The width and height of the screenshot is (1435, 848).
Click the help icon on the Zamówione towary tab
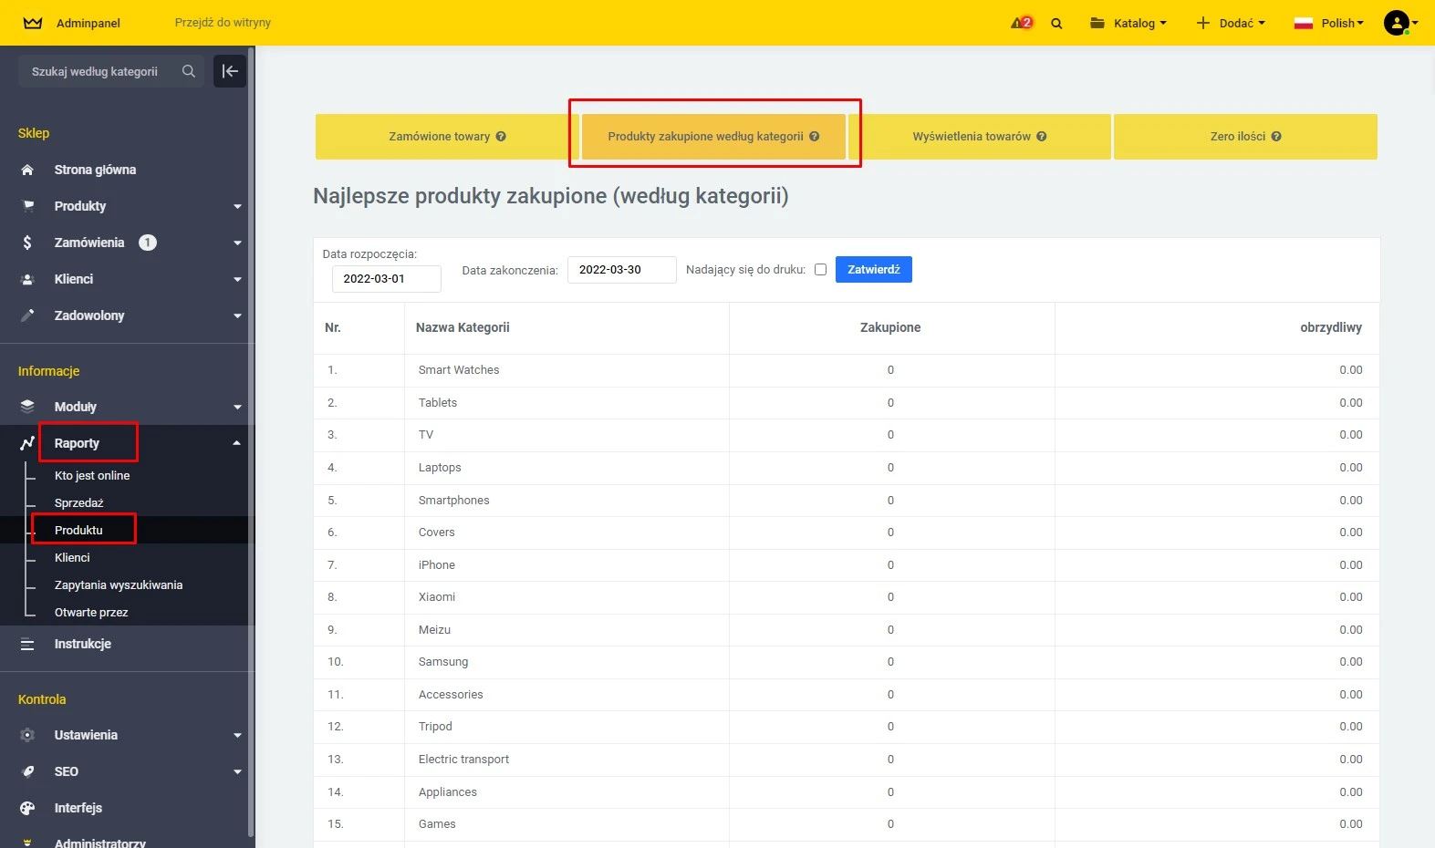(x=501, y=137)
